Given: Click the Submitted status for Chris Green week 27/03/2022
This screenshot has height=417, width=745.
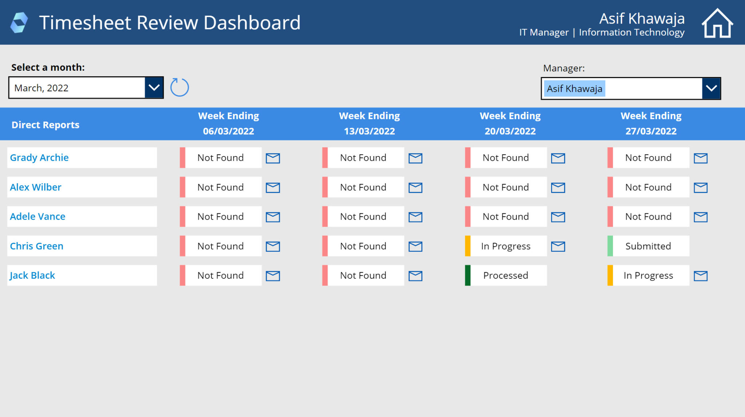Looking at the screenshot, I should coord(648,246).
